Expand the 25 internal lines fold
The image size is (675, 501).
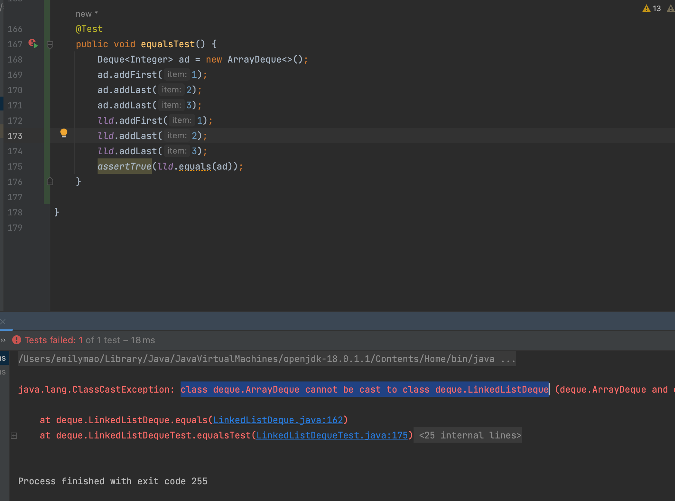470,435
